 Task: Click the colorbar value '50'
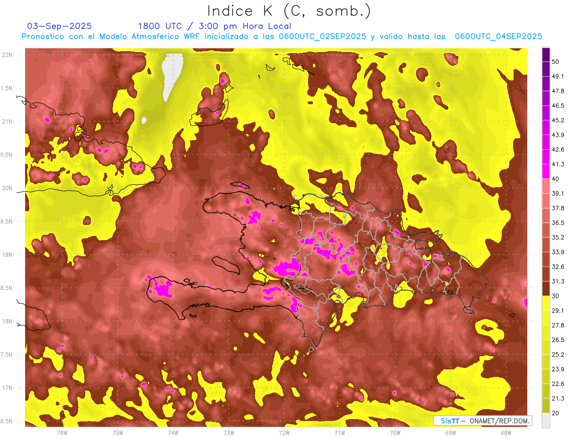pyautogui.click(x=556, y=62)
